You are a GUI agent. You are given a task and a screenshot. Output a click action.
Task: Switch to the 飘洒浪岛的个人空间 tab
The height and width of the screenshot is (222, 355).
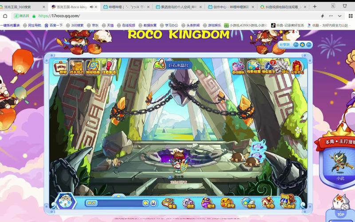coord(179,7)
